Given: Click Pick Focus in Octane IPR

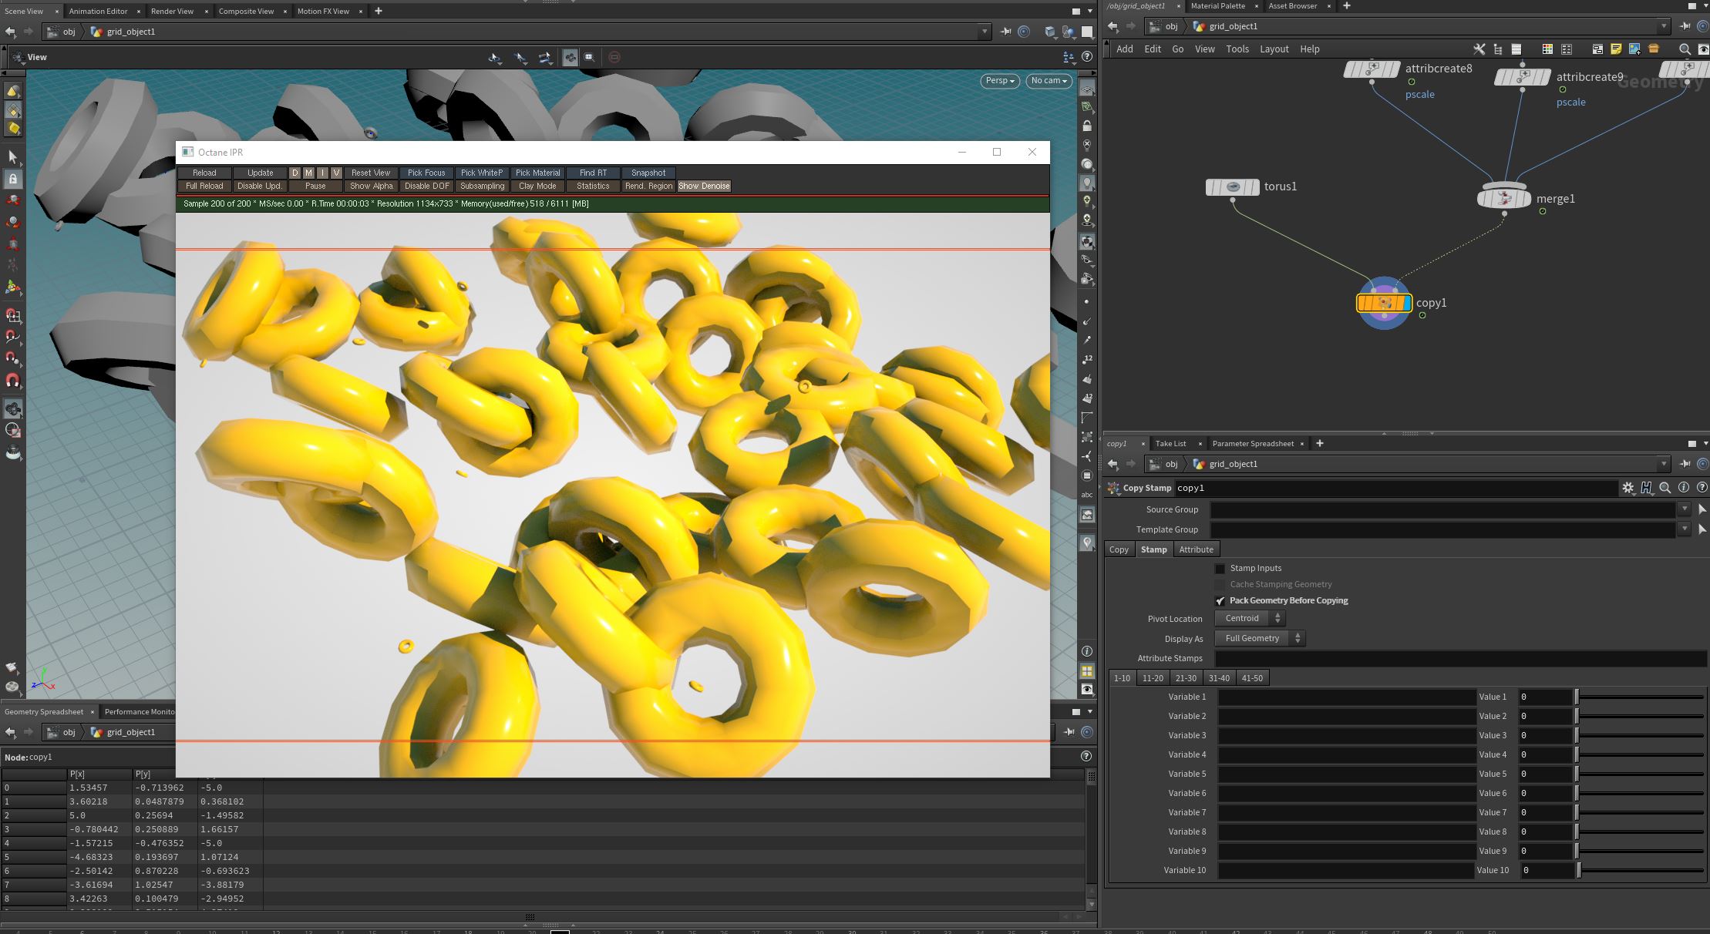Looking at the screenshot, I should pos(426,173).
